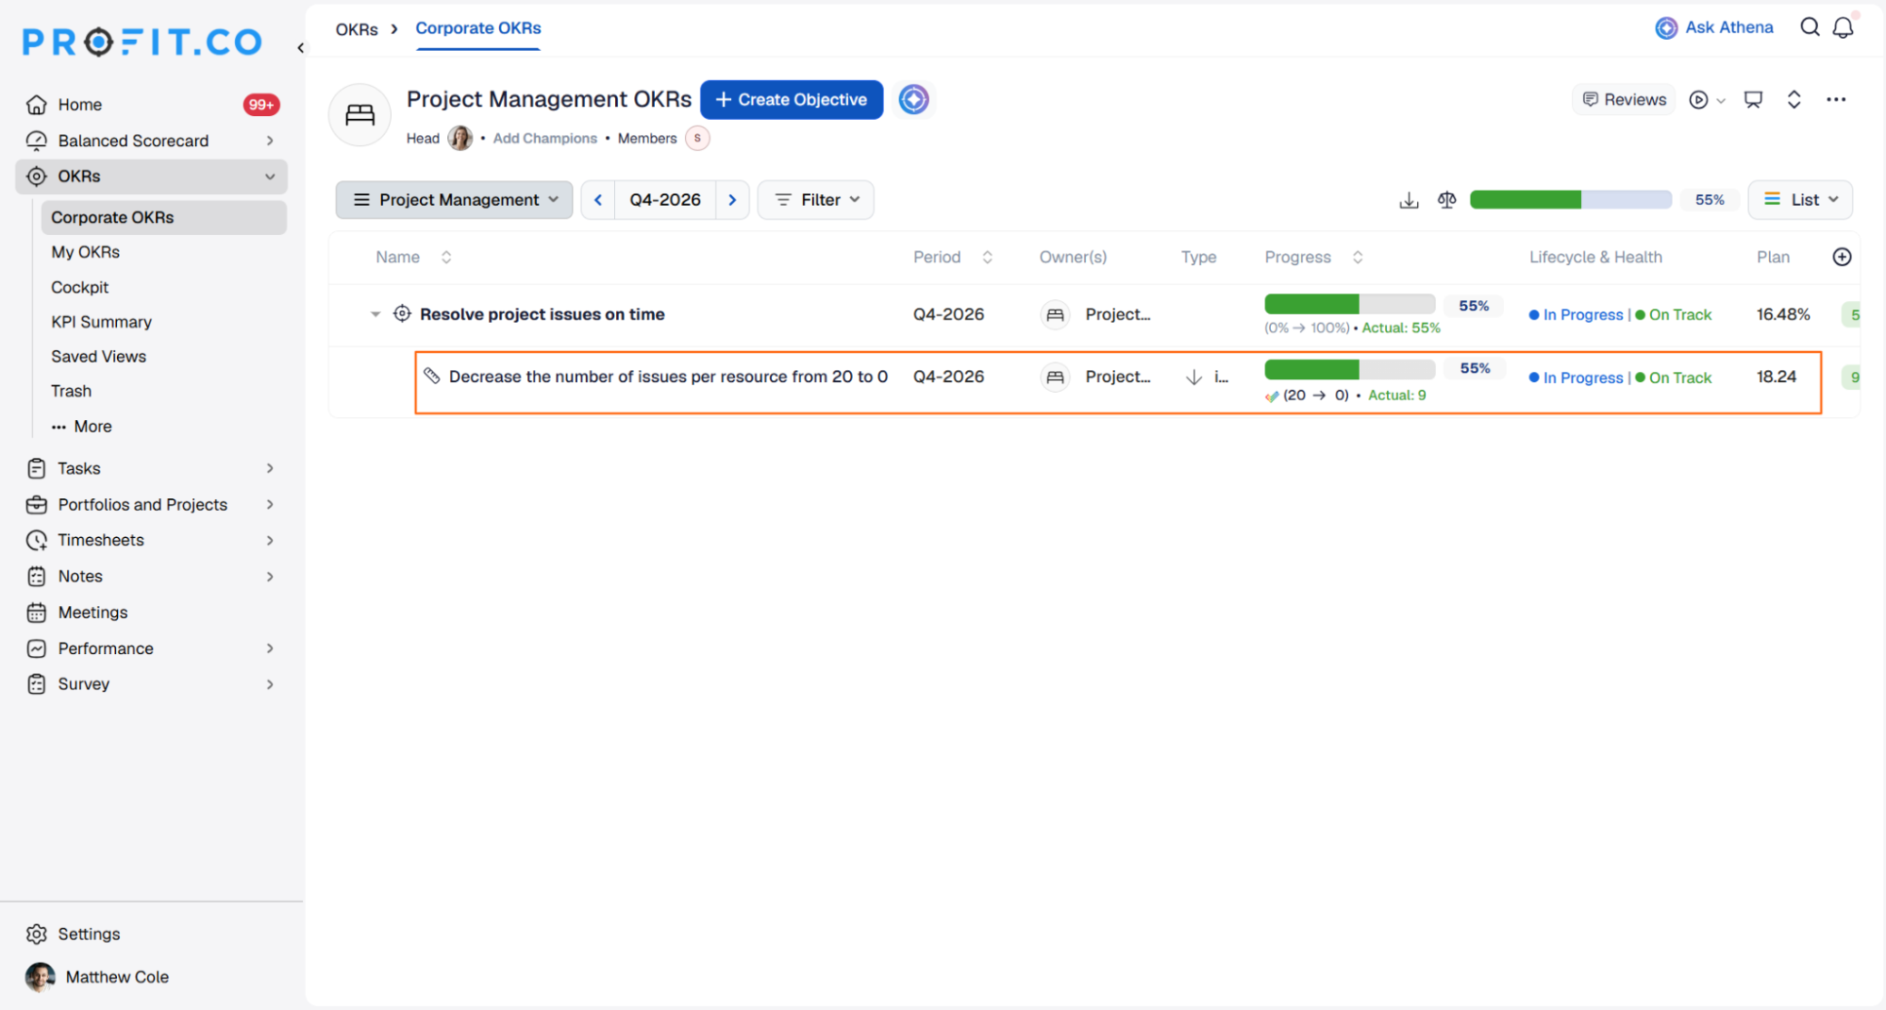Open Settings in sidebar

(89, 934)
